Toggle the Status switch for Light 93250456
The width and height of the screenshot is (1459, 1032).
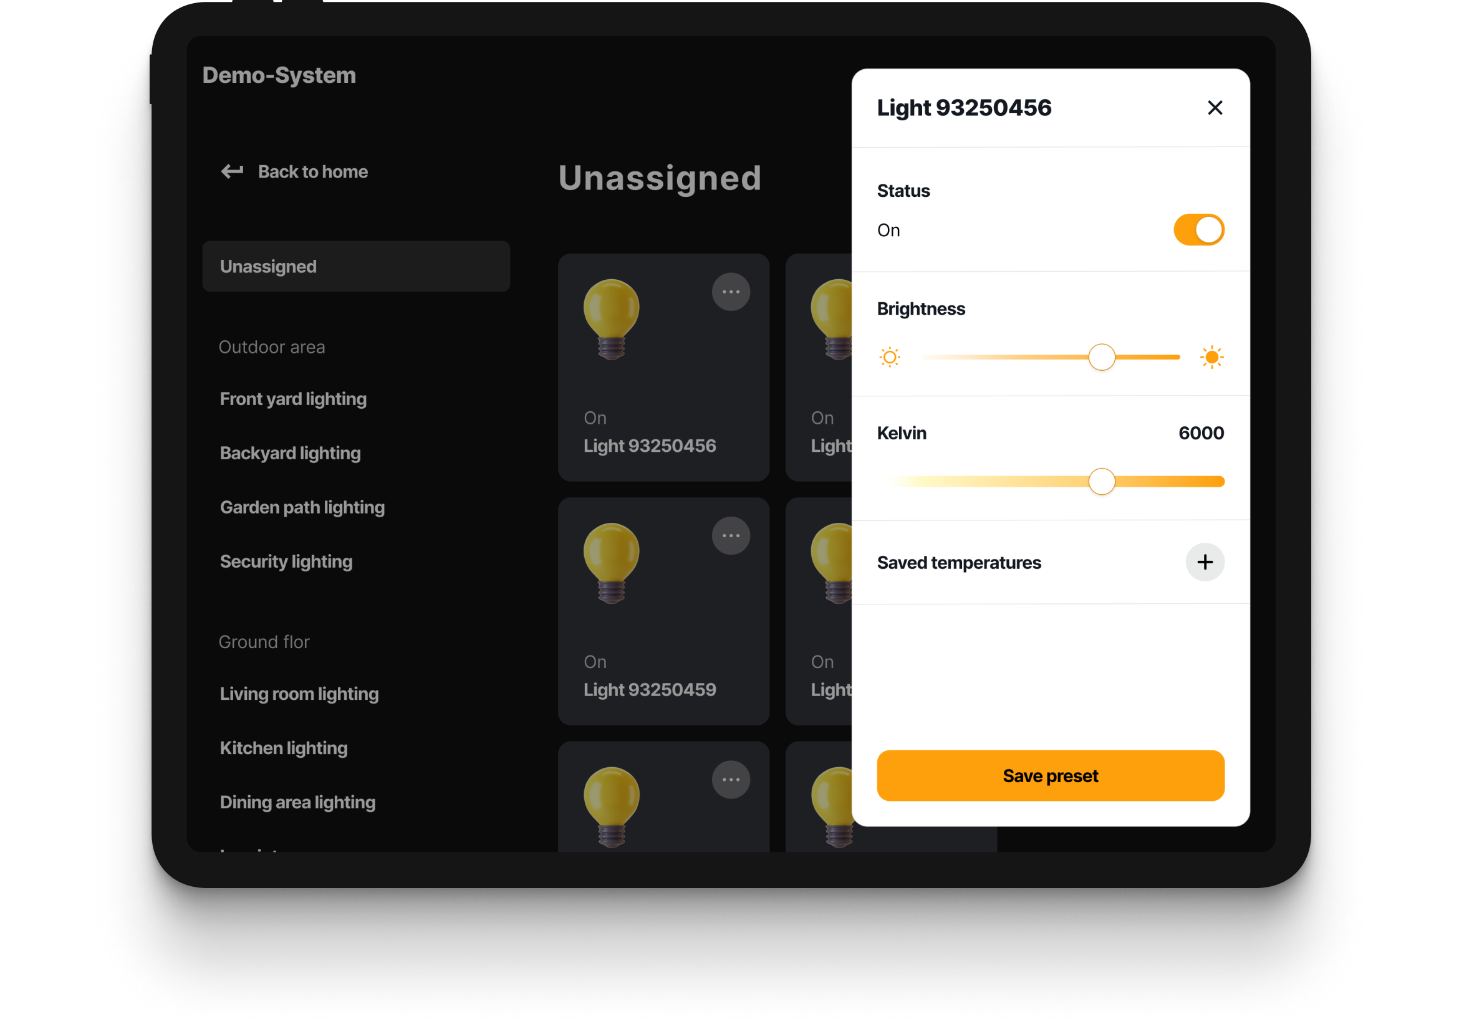(1199, 229)
